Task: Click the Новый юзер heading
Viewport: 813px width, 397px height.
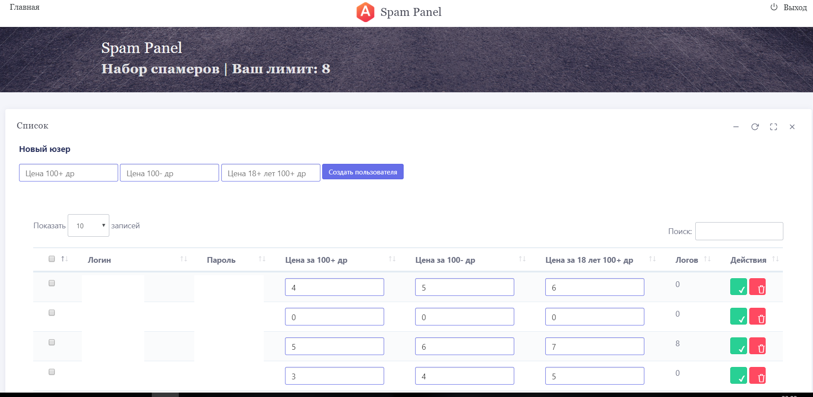Action: click(45, 149)
